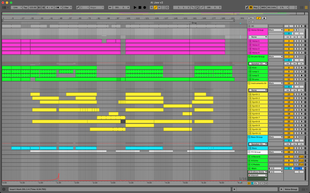310x193 pixels.
Task: Toggle the scale mode flat-sharp icon
Action: click(x=78, y=8)
